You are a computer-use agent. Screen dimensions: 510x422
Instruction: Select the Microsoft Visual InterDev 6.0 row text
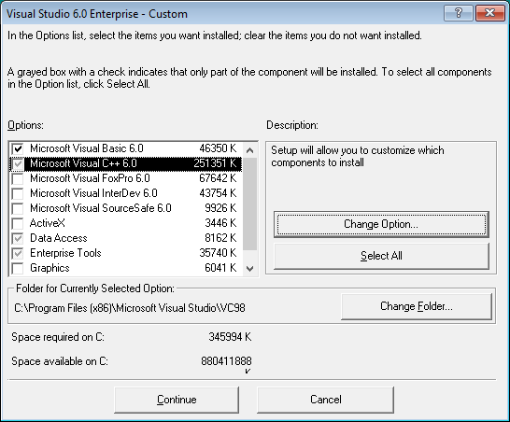coord(93,193)
